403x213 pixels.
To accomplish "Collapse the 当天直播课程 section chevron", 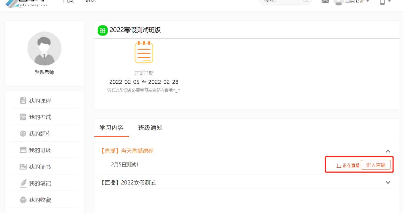I will click(388, 151).
